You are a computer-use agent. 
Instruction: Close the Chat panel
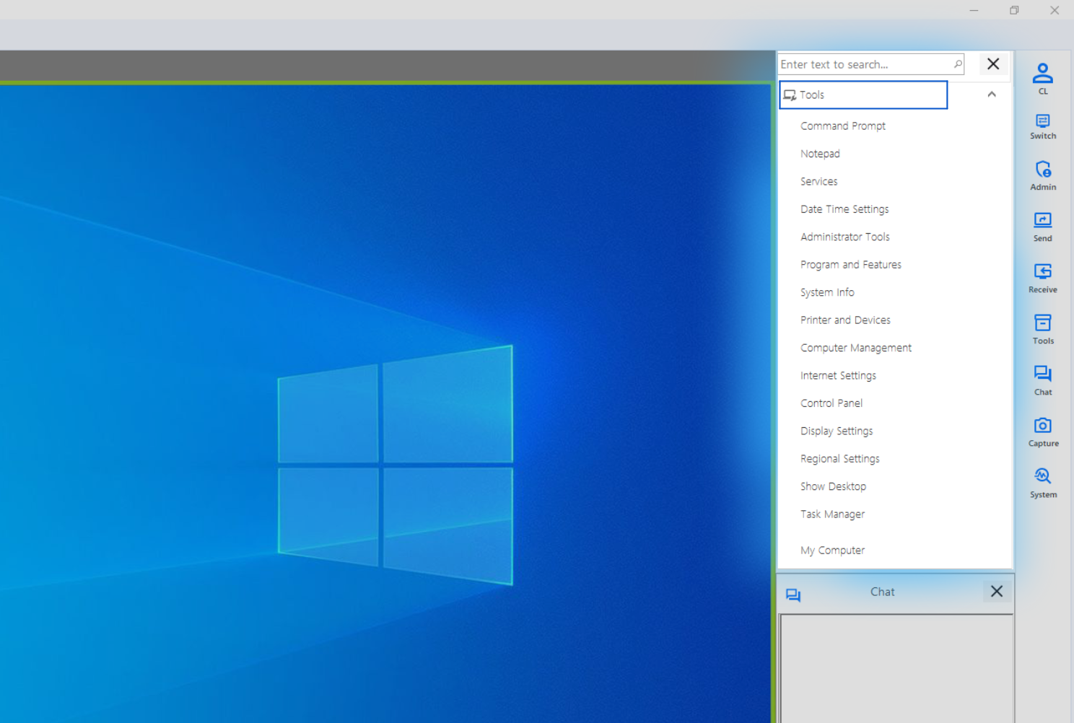coord(997,591)
